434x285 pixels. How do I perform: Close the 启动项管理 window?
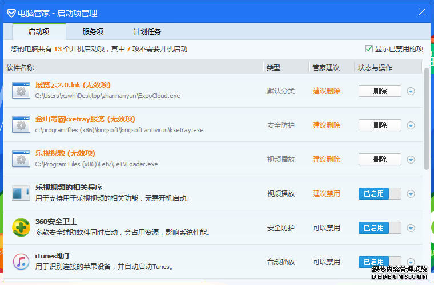pos(422,12)
